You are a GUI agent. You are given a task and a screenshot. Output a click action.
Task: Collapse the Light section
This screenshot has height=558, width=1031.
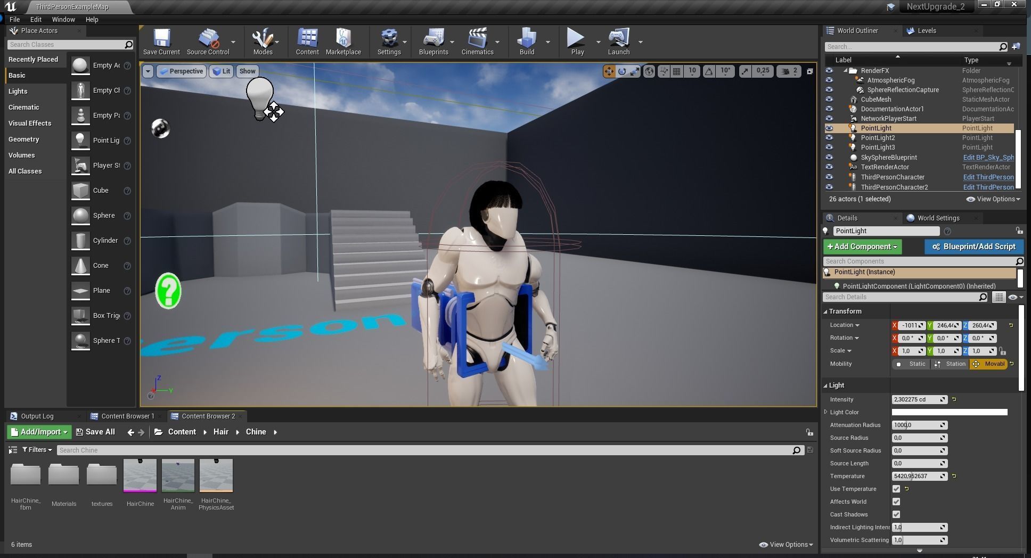[x=826, y=385]
